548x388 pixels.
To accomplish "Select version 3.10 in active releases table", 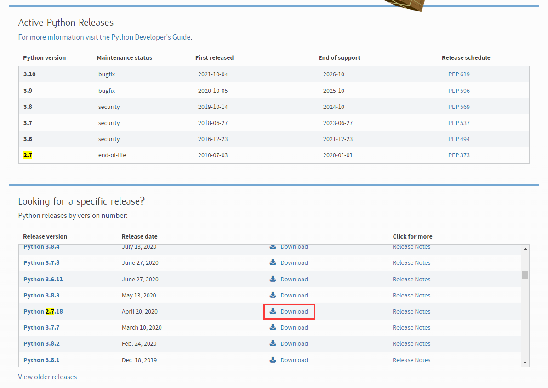I will coord(30,74).
